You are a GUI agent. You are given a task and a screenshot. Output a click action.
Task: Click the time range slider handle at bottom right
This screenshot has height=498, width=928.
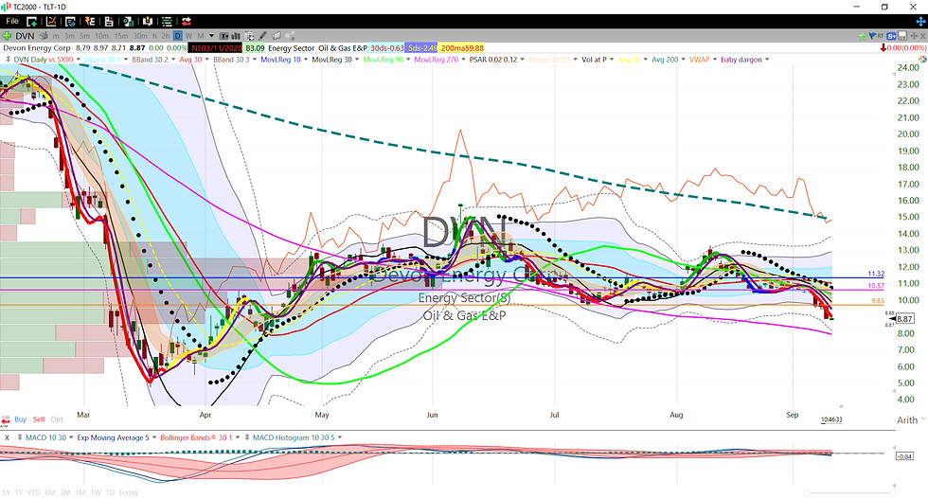(x=894, y=492)
